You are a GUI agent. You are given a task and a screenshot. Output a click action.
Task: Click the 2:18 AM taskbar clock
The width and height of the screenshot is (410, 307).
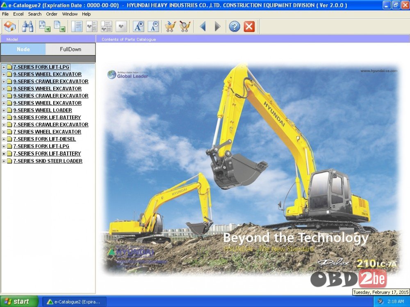click(396, 301)
